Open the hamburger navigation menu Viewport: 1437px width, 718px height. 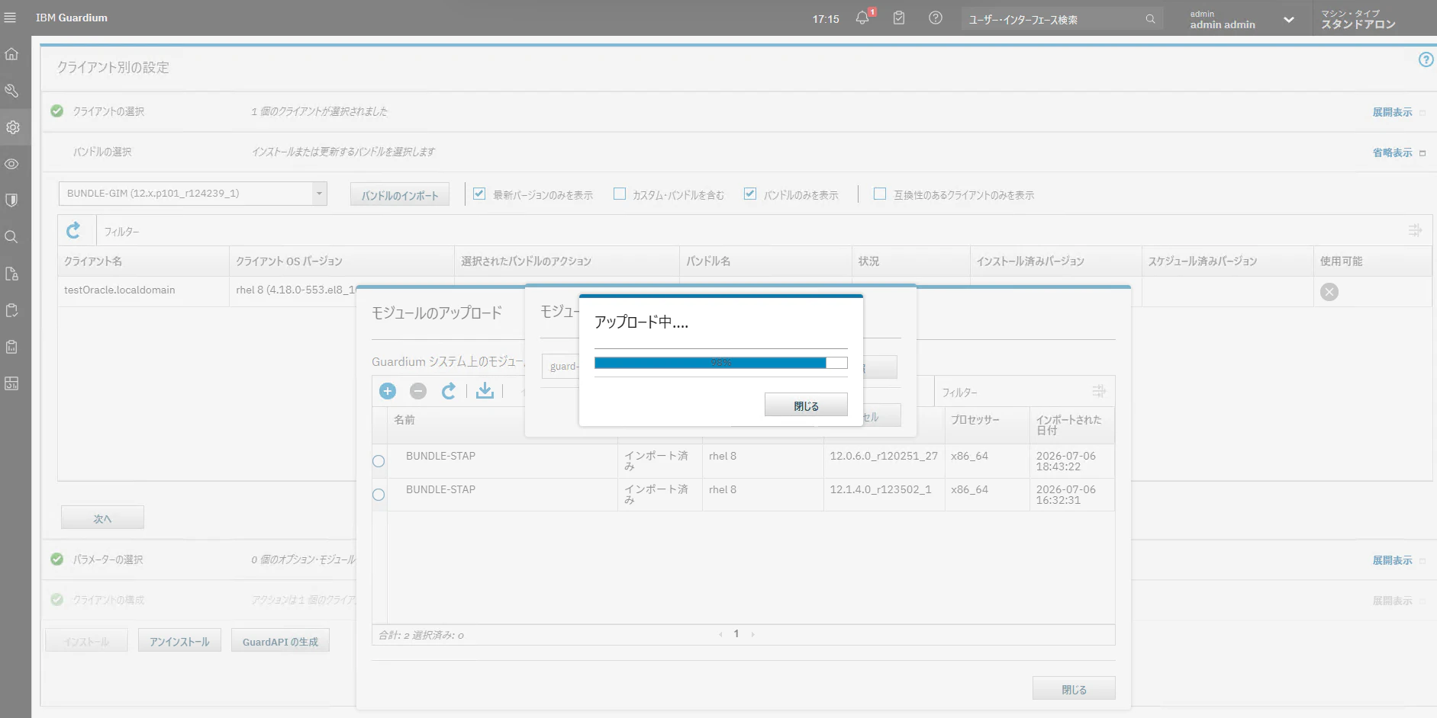pyautogui.click(x=10, y=18)
